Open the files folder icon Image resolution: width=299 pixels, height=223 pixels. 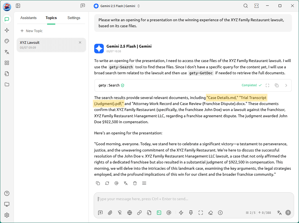point(7,84)
